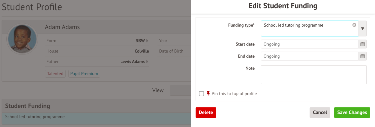Image resolution: width=375 pixels, height=127 pixels.
Task: Open the School led tutoring programme row
Action: coord(95,117)
